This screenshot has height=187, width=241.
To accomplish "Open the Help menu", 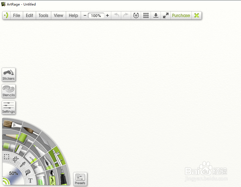I will tap(73, 15).
